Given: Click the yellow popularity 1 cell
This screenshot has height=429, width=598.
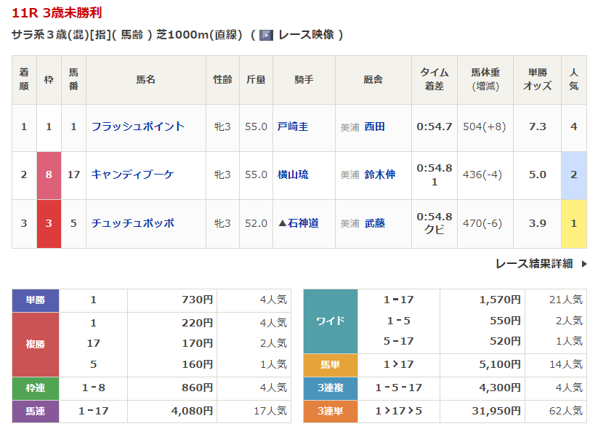Looking at the screenshot, I should pyautogui.click(x=573, y=224).
